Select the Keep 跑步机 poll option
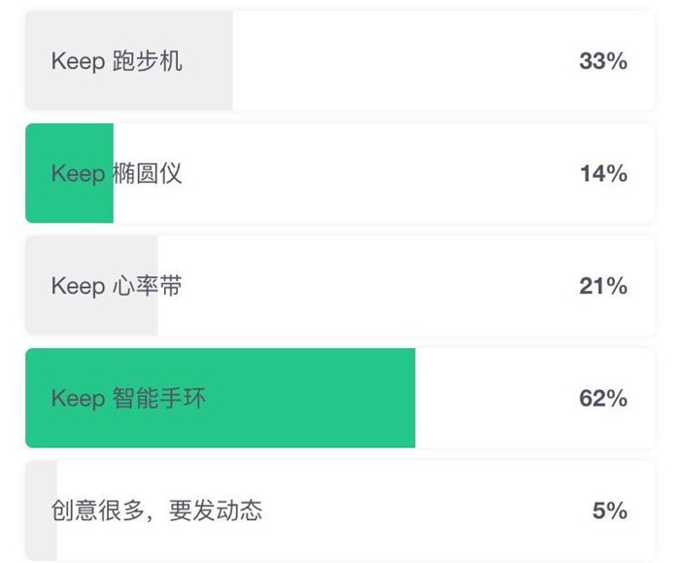 tap(340, 60)
